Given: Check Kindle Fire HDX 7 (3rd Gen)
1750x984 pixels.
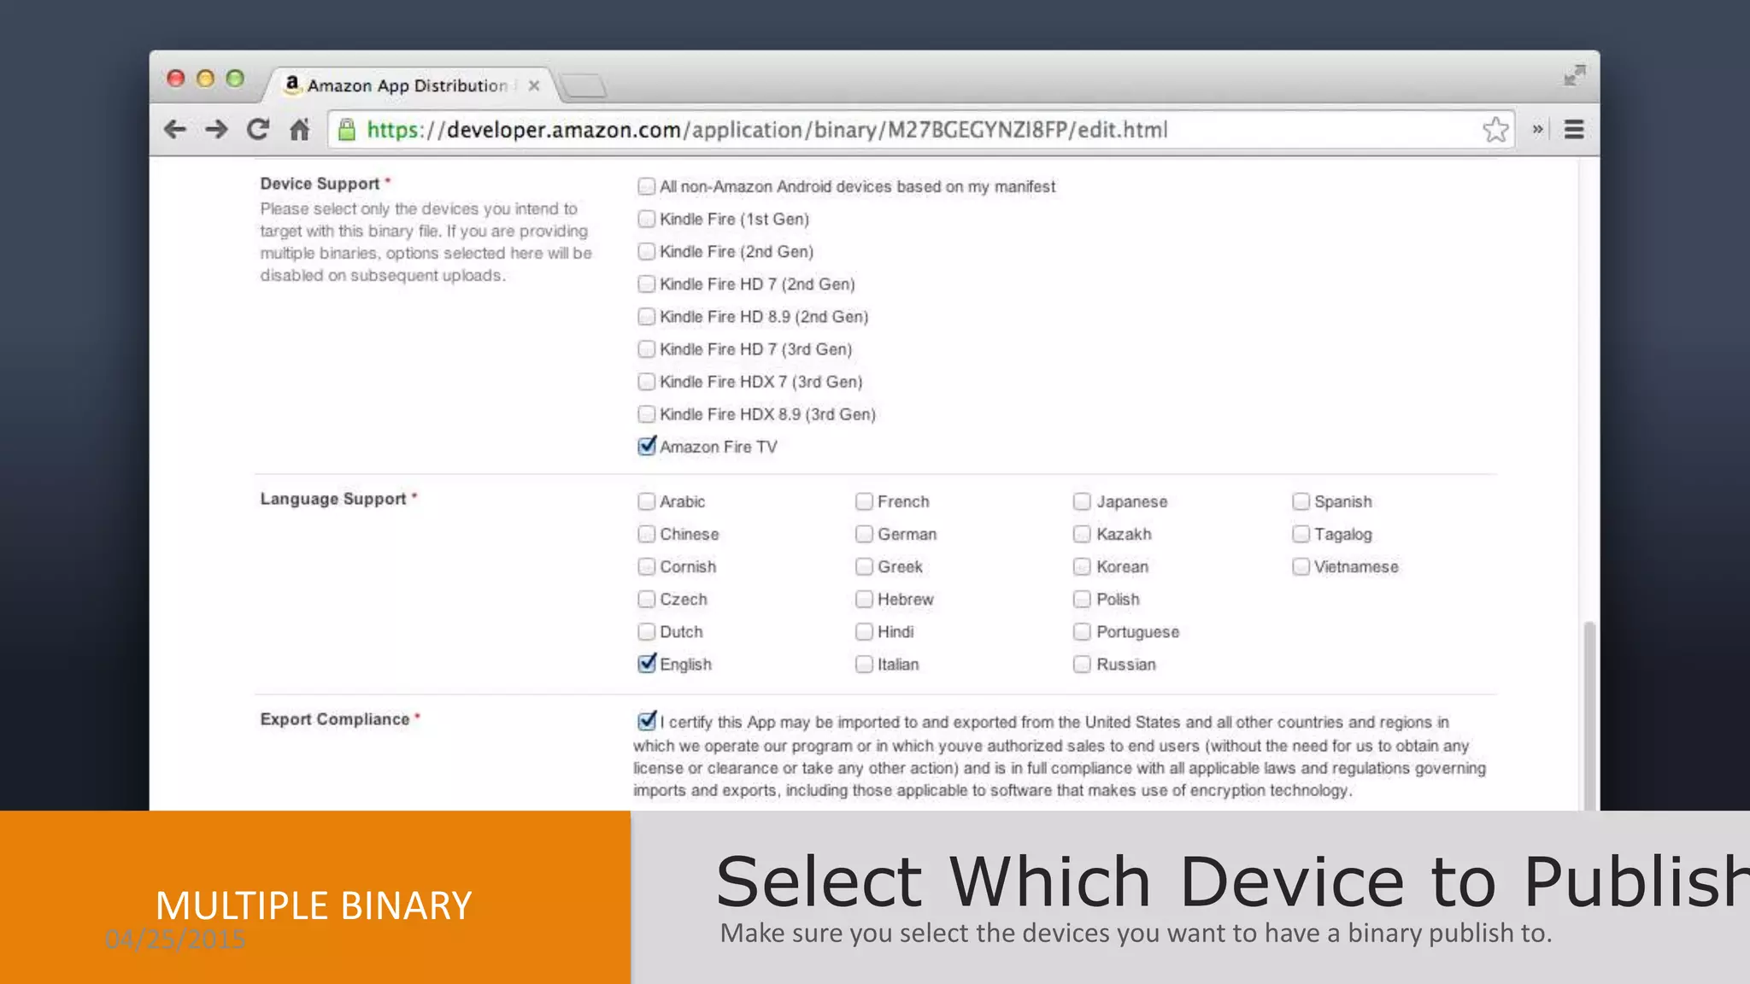Looking at the screenshot, I should [x=647, y=381].
